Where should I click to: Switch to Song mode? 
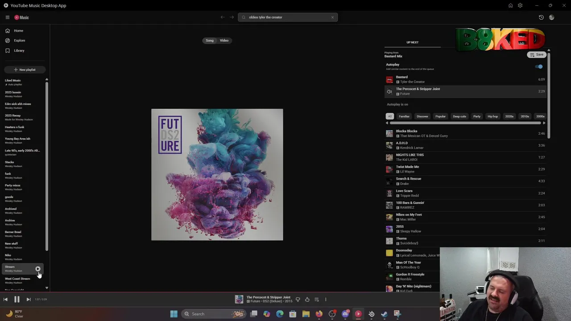point(210,41)
